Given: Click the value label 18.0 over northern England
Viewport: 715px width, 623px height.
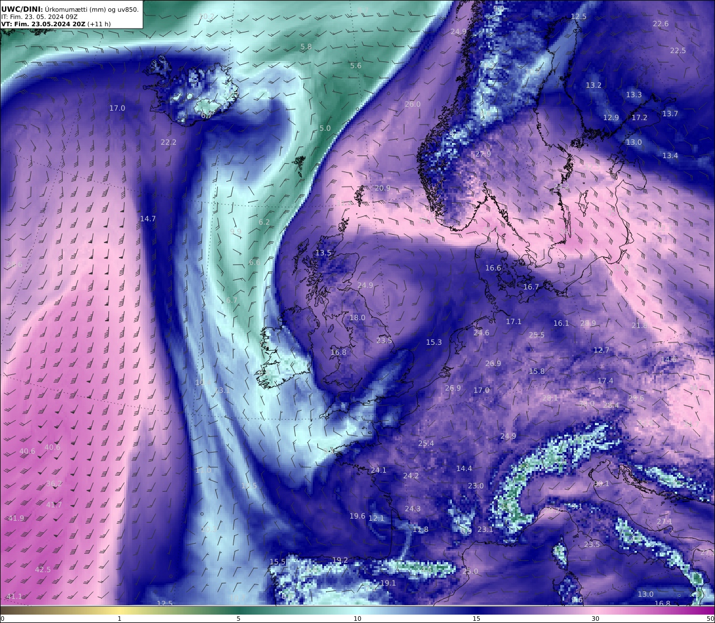Looking at the screenshot, I should [x=357, y=318].
